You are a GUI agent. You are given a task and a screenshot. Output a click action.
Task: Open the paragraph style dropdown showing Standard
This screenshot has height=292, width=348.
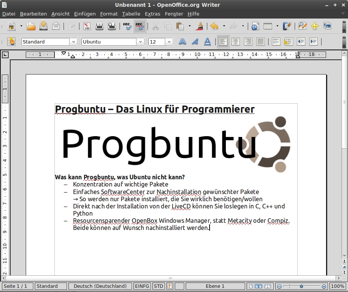click(x=74, y=42)
